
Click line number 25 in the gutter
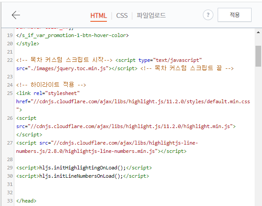click(x=10, y=93)
